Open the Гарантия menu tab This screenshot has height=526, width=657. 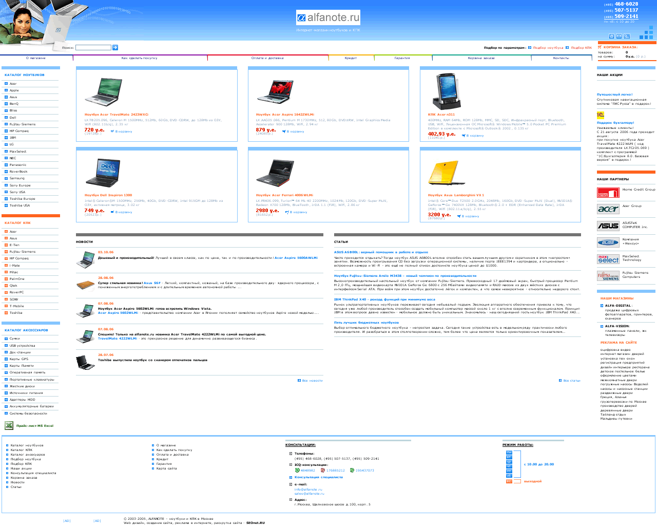pos(402,58)
